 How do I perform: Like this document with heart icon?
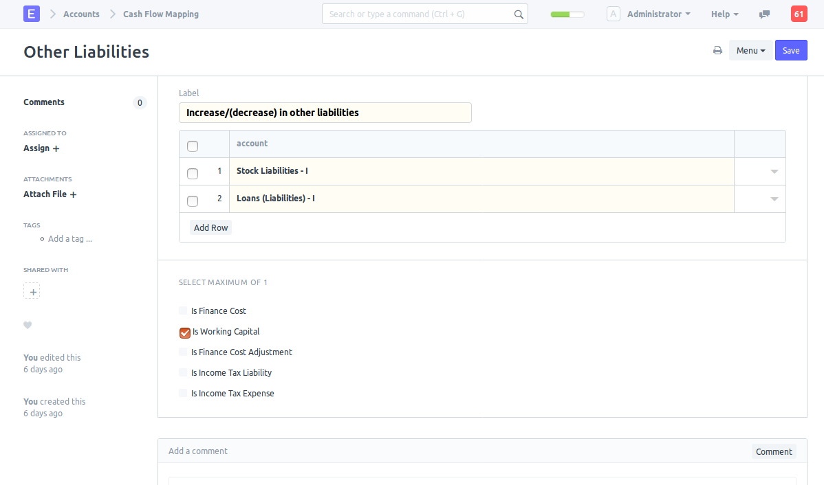point(28,325)
